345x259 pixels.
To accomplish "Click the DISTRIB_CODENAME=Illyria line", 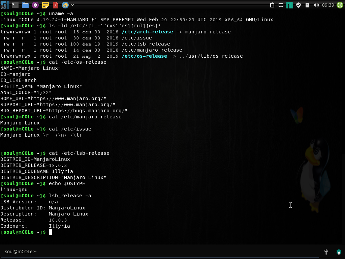I will coord(36,171).
